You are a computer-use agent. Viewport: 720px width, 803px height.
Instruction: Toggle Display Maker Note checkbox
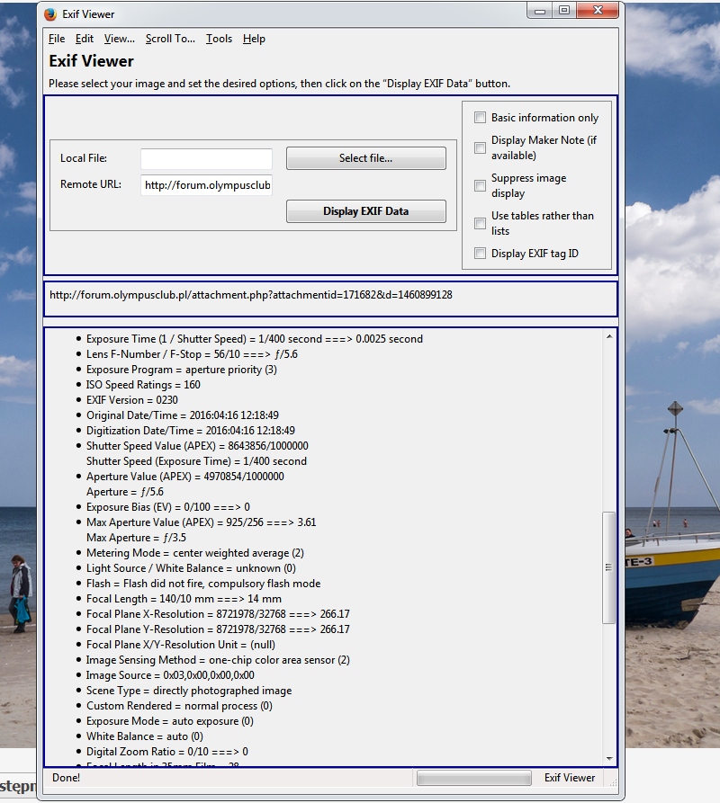tap(481, 147)
